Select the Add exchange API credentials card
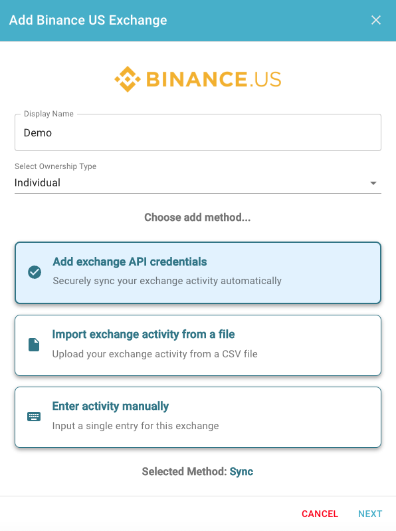The image size is (396, 531). (x=198, y=273)
